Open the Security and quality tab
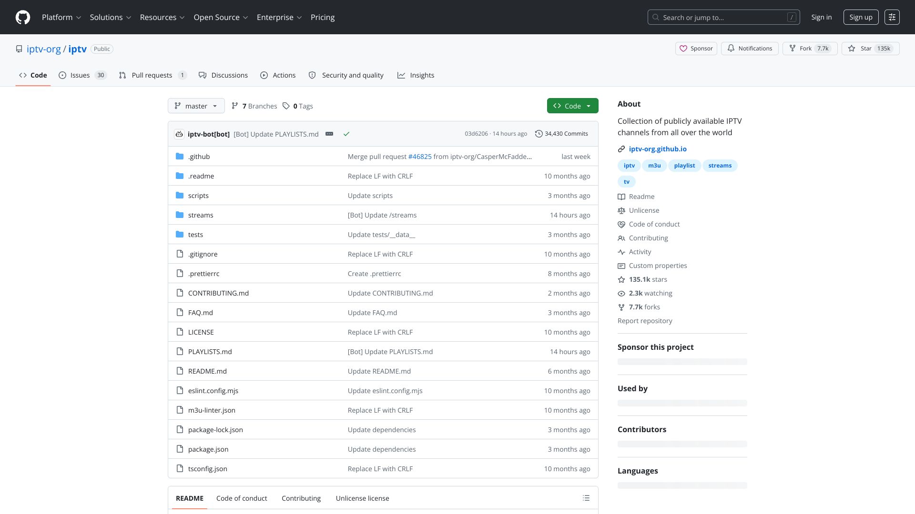Image resolution: width=915 pixels, height=514 pixels. 346,75
